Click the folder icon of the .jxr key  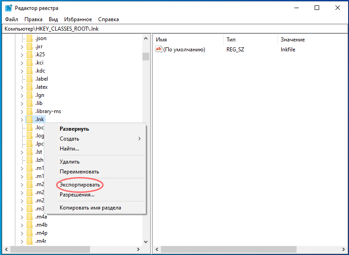(29, 46)
